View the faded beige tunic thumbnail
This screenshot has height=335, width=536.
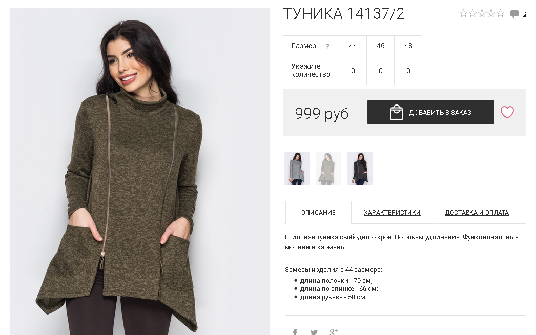328,169
